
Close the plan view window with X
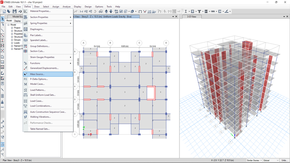click(176, 17)
